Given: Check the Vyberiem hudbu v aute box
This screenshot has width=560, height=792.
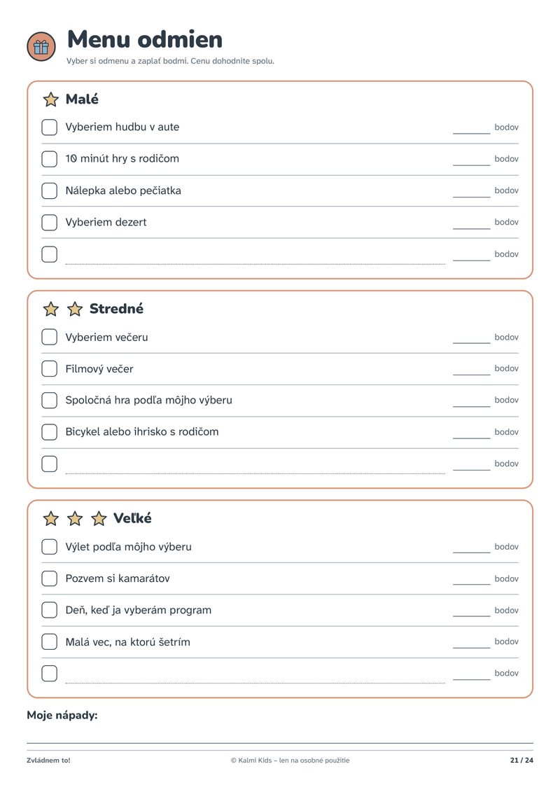Looking at the screenshot, I should tap(49, 127).
